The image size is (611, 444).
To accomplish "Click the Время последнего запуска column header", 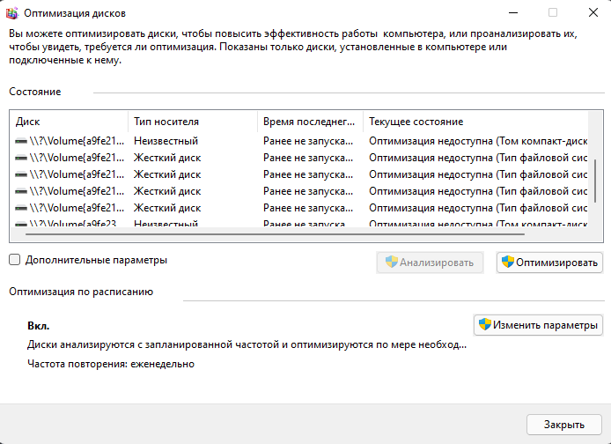I will point(310,121).
